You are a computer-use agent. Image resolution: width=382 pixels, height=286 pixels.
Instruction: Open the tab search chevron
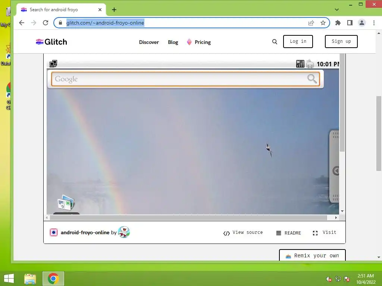pyautogui.click(x=337, y=10)
